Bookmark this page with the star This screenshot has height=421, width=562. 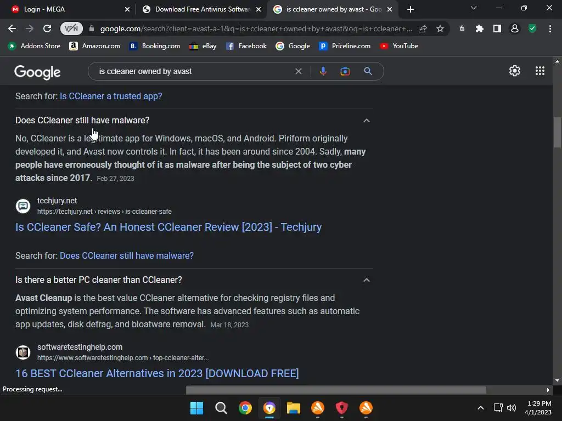(440, 29)
